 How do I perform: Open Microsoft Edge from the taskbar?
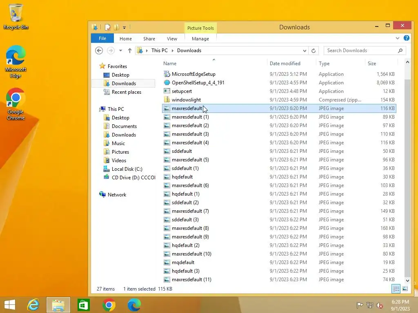click(134, 305)
